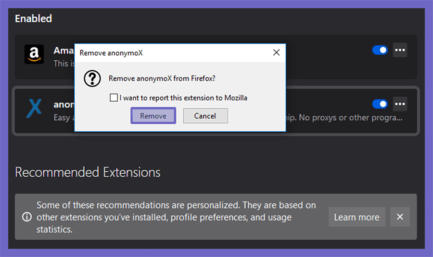Disable the Amazon extension toggle
The height and width of the screenshot is (257, 433).
[x=380, y=50]
